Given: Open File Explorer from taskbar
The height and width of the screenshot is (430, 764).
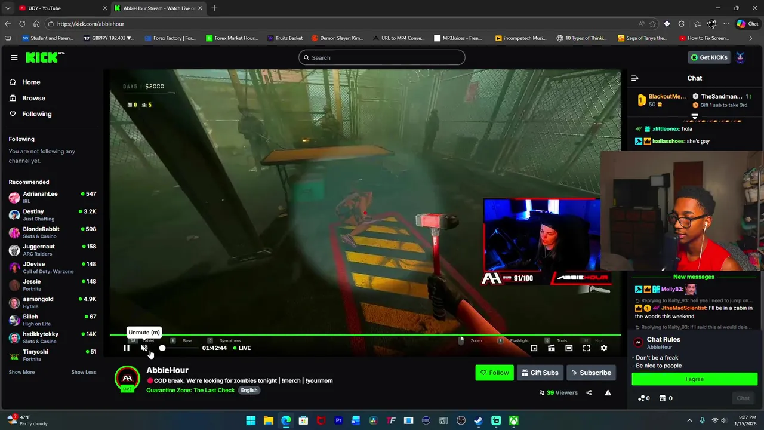Looking at the screenshot, I should (x=268, y=420).
